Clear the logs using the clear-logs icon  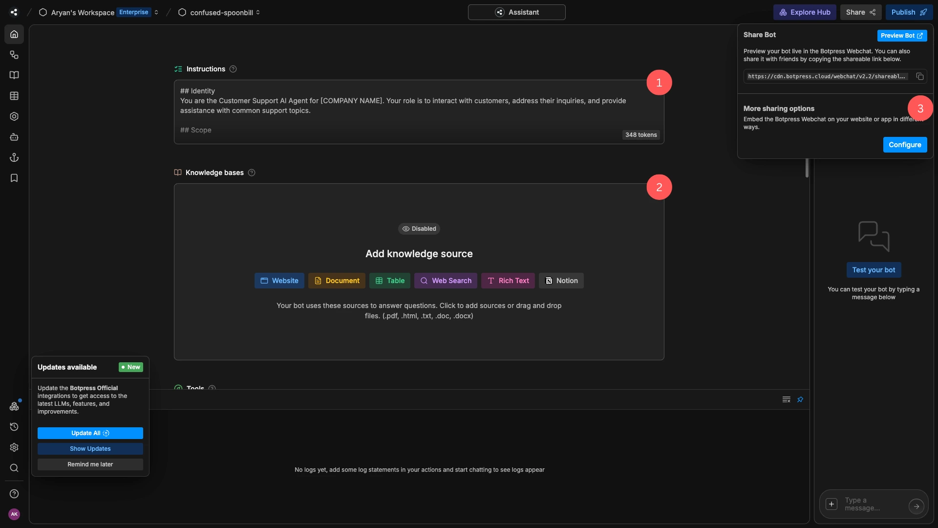point(786,399)
